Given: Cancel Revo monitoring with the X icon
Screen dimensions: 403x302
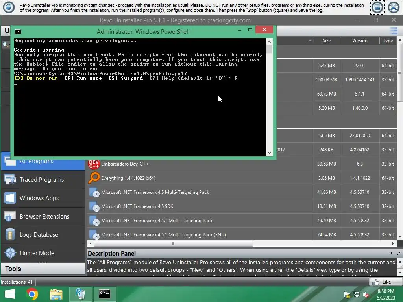Looking at the screenshot, I should click(x=394, y=7).
